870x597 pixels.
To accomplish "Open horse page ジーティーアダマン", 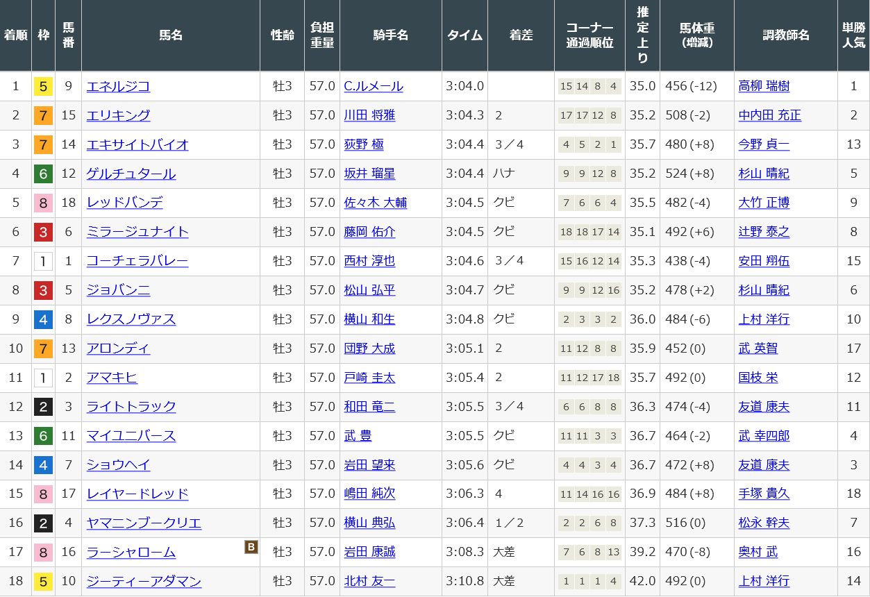I will pos(144,582).
